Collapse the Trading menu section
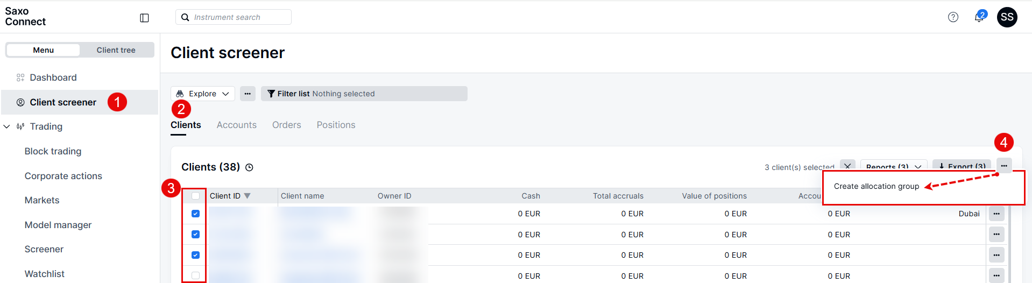Viewport: 1032px width, 283px height. pos(7,126)
